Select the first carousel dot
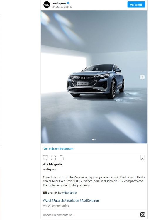This screenshot has width=151, height=220. tap(93, 140)
